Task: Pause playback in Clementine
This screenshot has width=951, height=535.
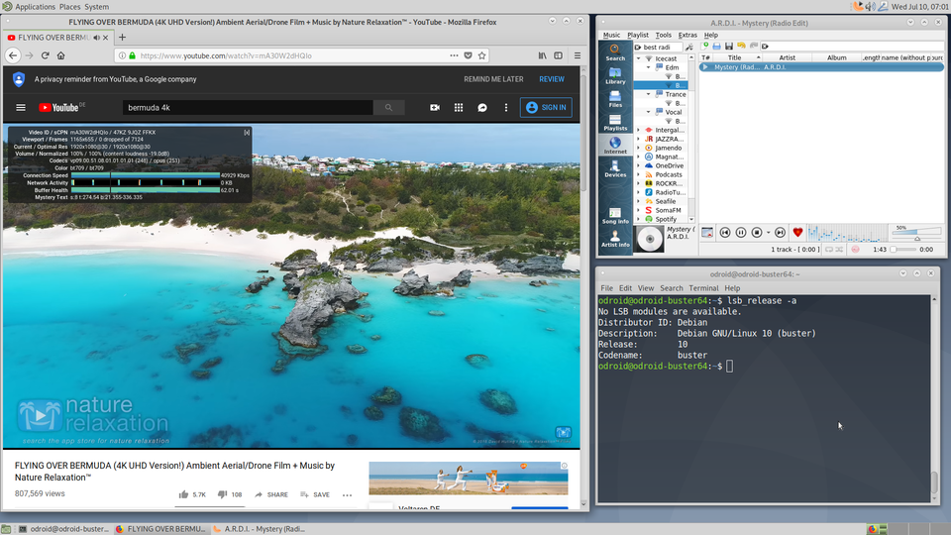Action: point(741,232)
